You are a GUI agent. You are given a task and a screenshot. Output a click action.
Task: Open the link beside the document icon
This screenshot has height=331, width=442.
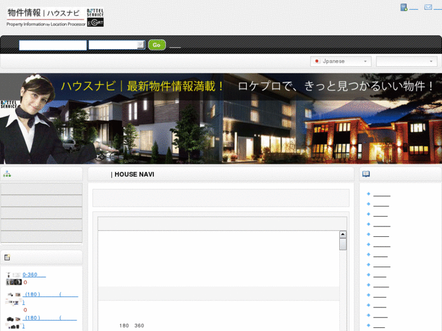(413, 9)
